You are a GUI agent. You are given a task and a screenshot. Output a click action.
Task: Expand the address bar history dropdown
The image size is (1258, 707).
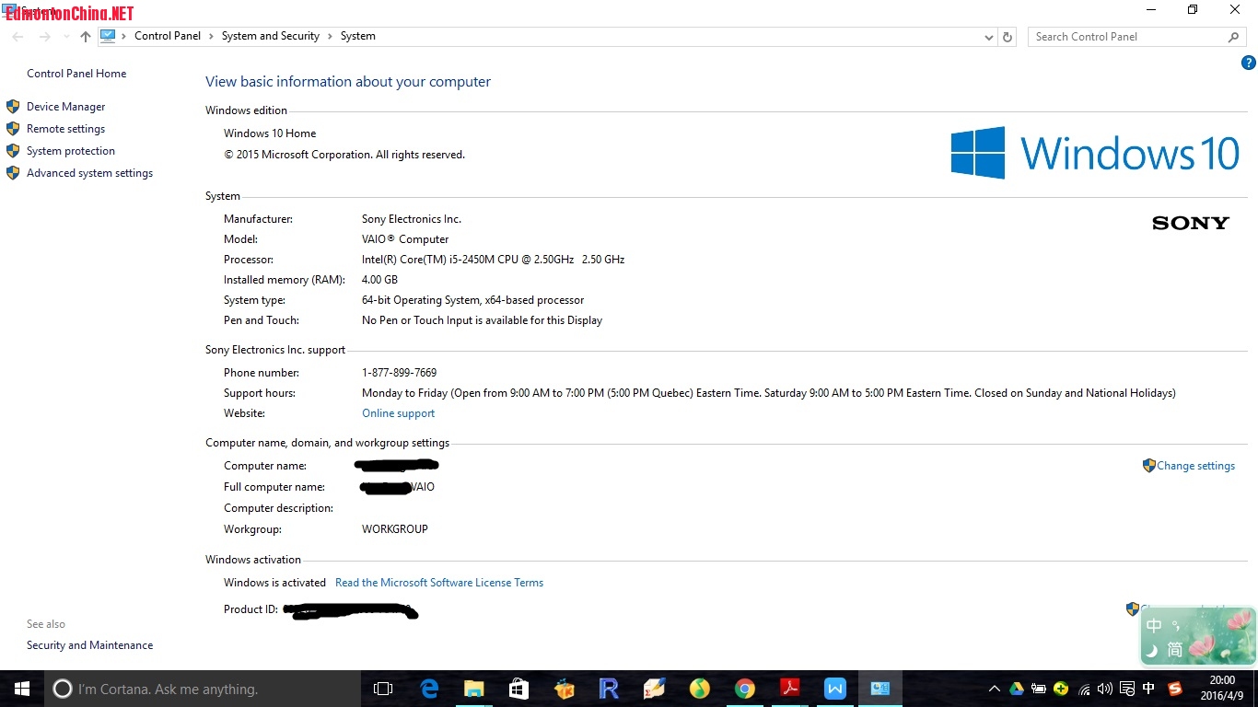[989, 37]
